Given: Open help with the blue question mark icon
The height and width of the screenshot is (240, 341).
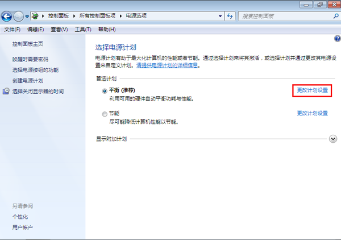Looking at the screenshot, I should click(x=336, y=39).
